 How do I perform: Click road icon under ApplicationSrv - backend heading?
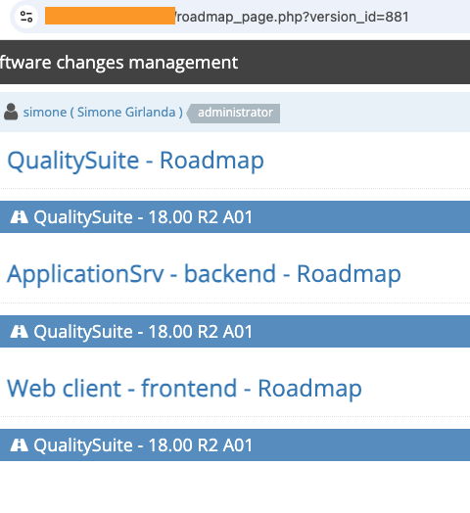[x=19, y=332]
